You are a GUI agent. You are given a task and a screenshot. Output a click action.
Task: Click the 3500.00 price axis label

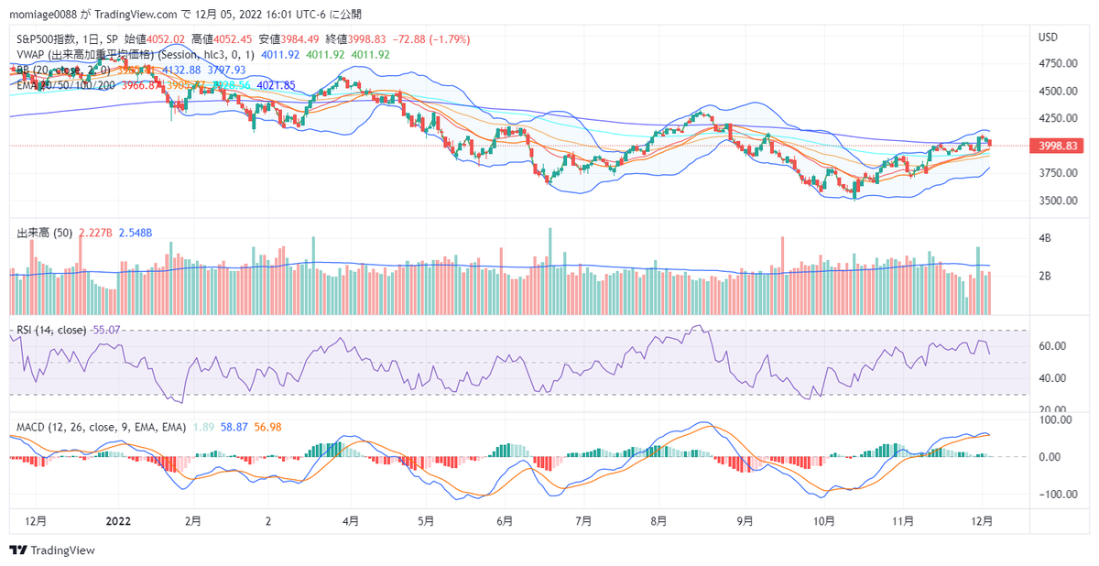(1056, 201)
